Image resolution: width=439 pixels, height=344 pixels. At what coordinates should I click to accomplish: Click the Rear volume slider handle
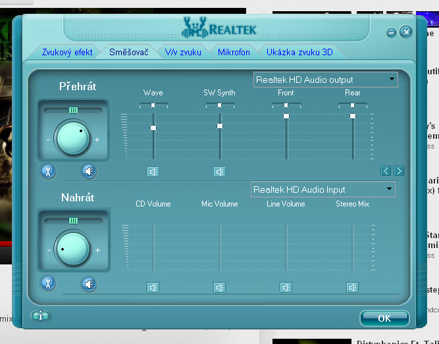(x=353, y=116)
